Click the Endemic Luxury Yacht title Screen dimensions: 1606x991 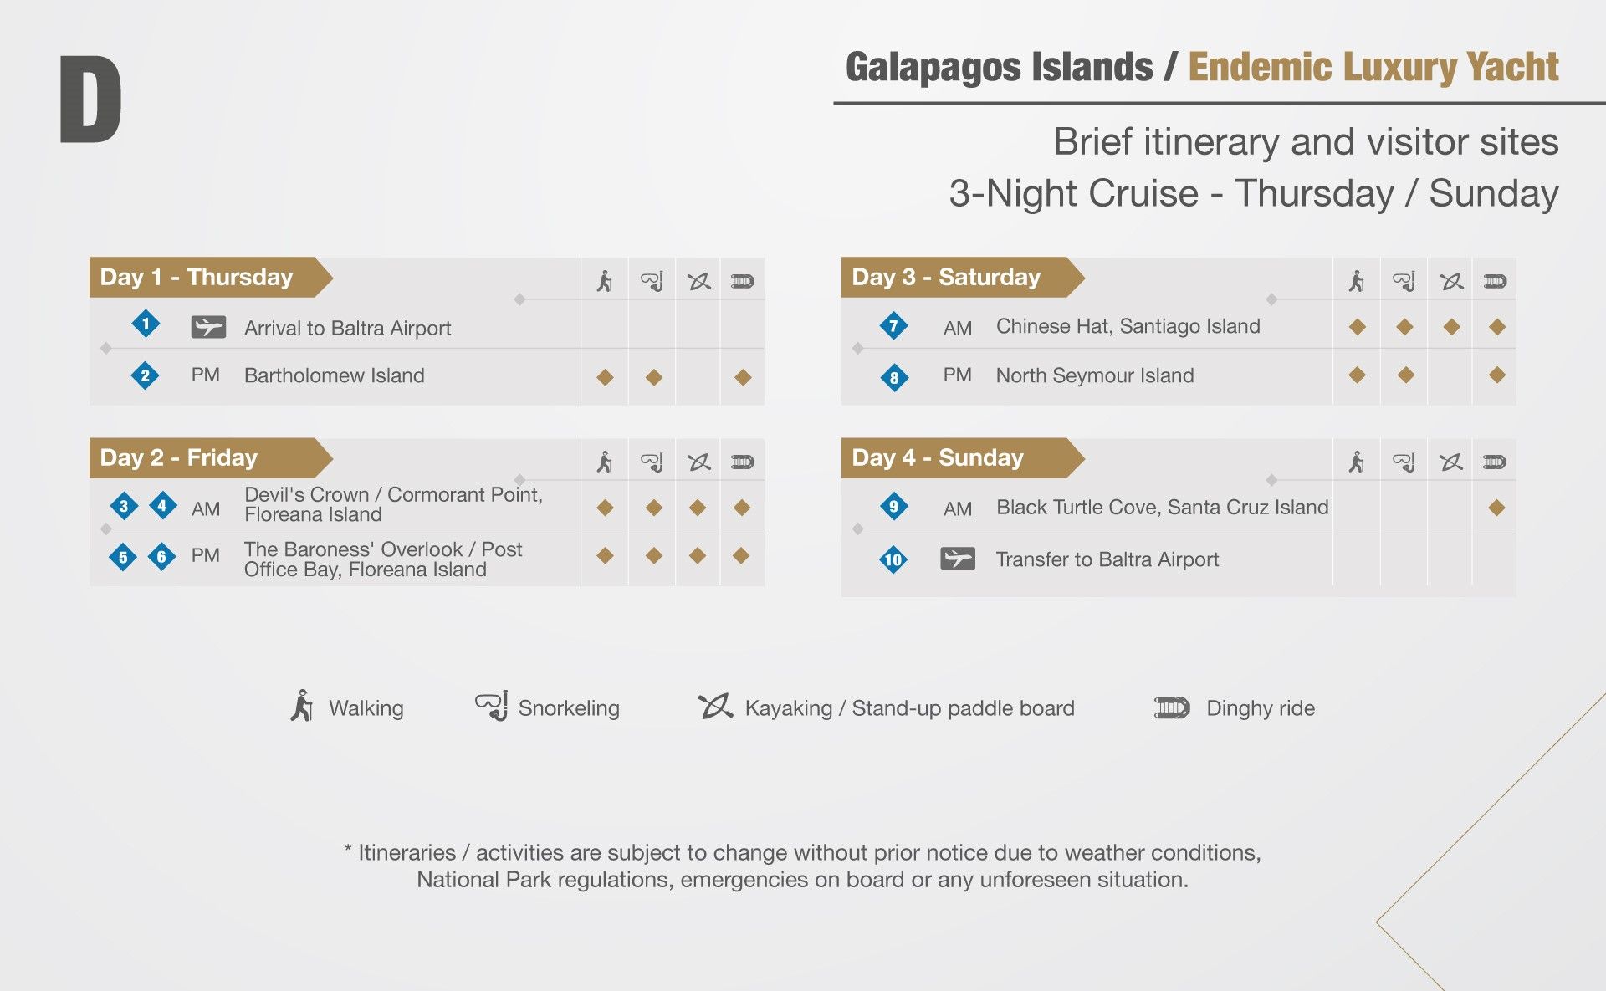tap(1373, 67)
